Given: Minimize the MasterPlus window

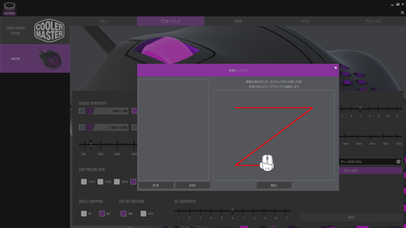Looking at the screenshot, I should (392, 4).
